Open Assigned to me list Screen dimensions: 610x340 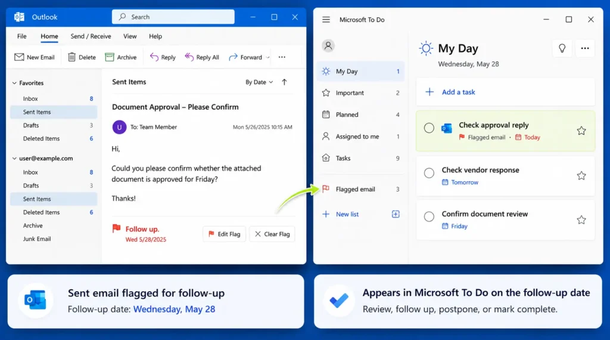click(x=360, y=137)
